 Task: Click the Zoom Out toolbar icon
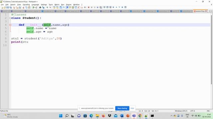(50, 7)
